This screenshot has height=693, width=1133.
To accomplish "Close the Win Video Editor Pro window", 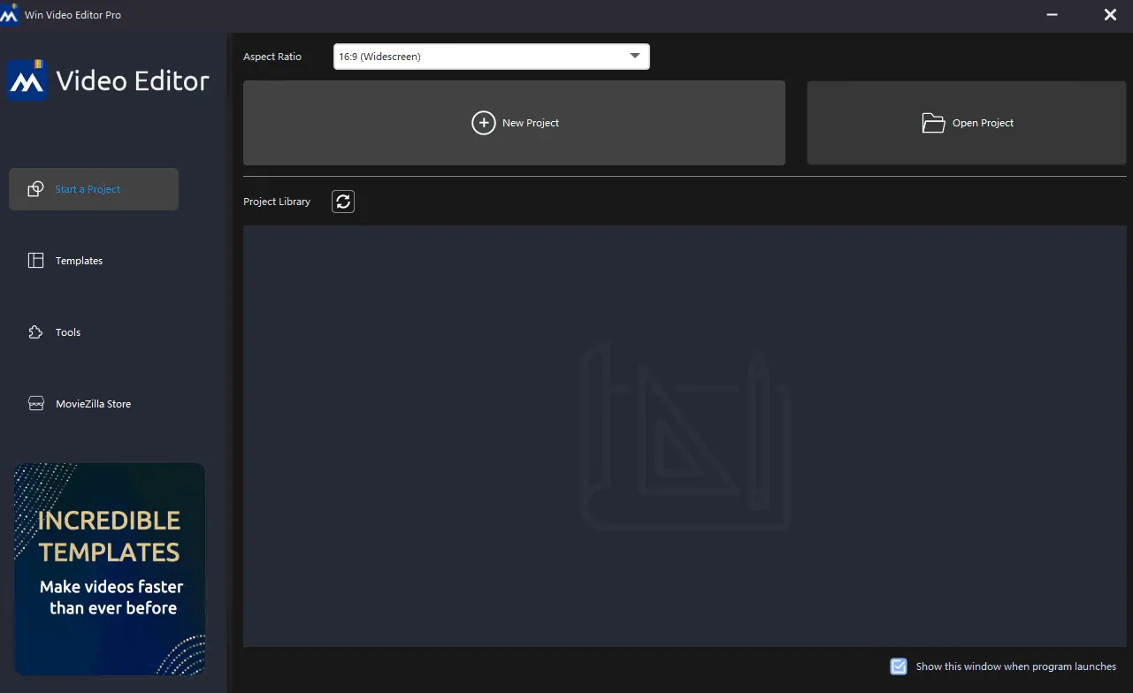I will (1110, 14).
